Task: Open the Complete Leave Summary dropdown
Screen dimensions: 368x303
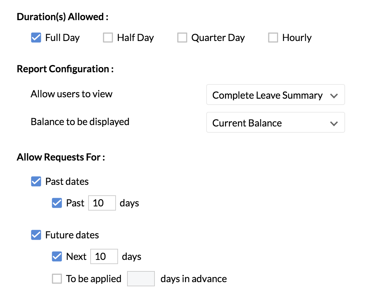Action: pyautogui.click(x=276, y=95)
